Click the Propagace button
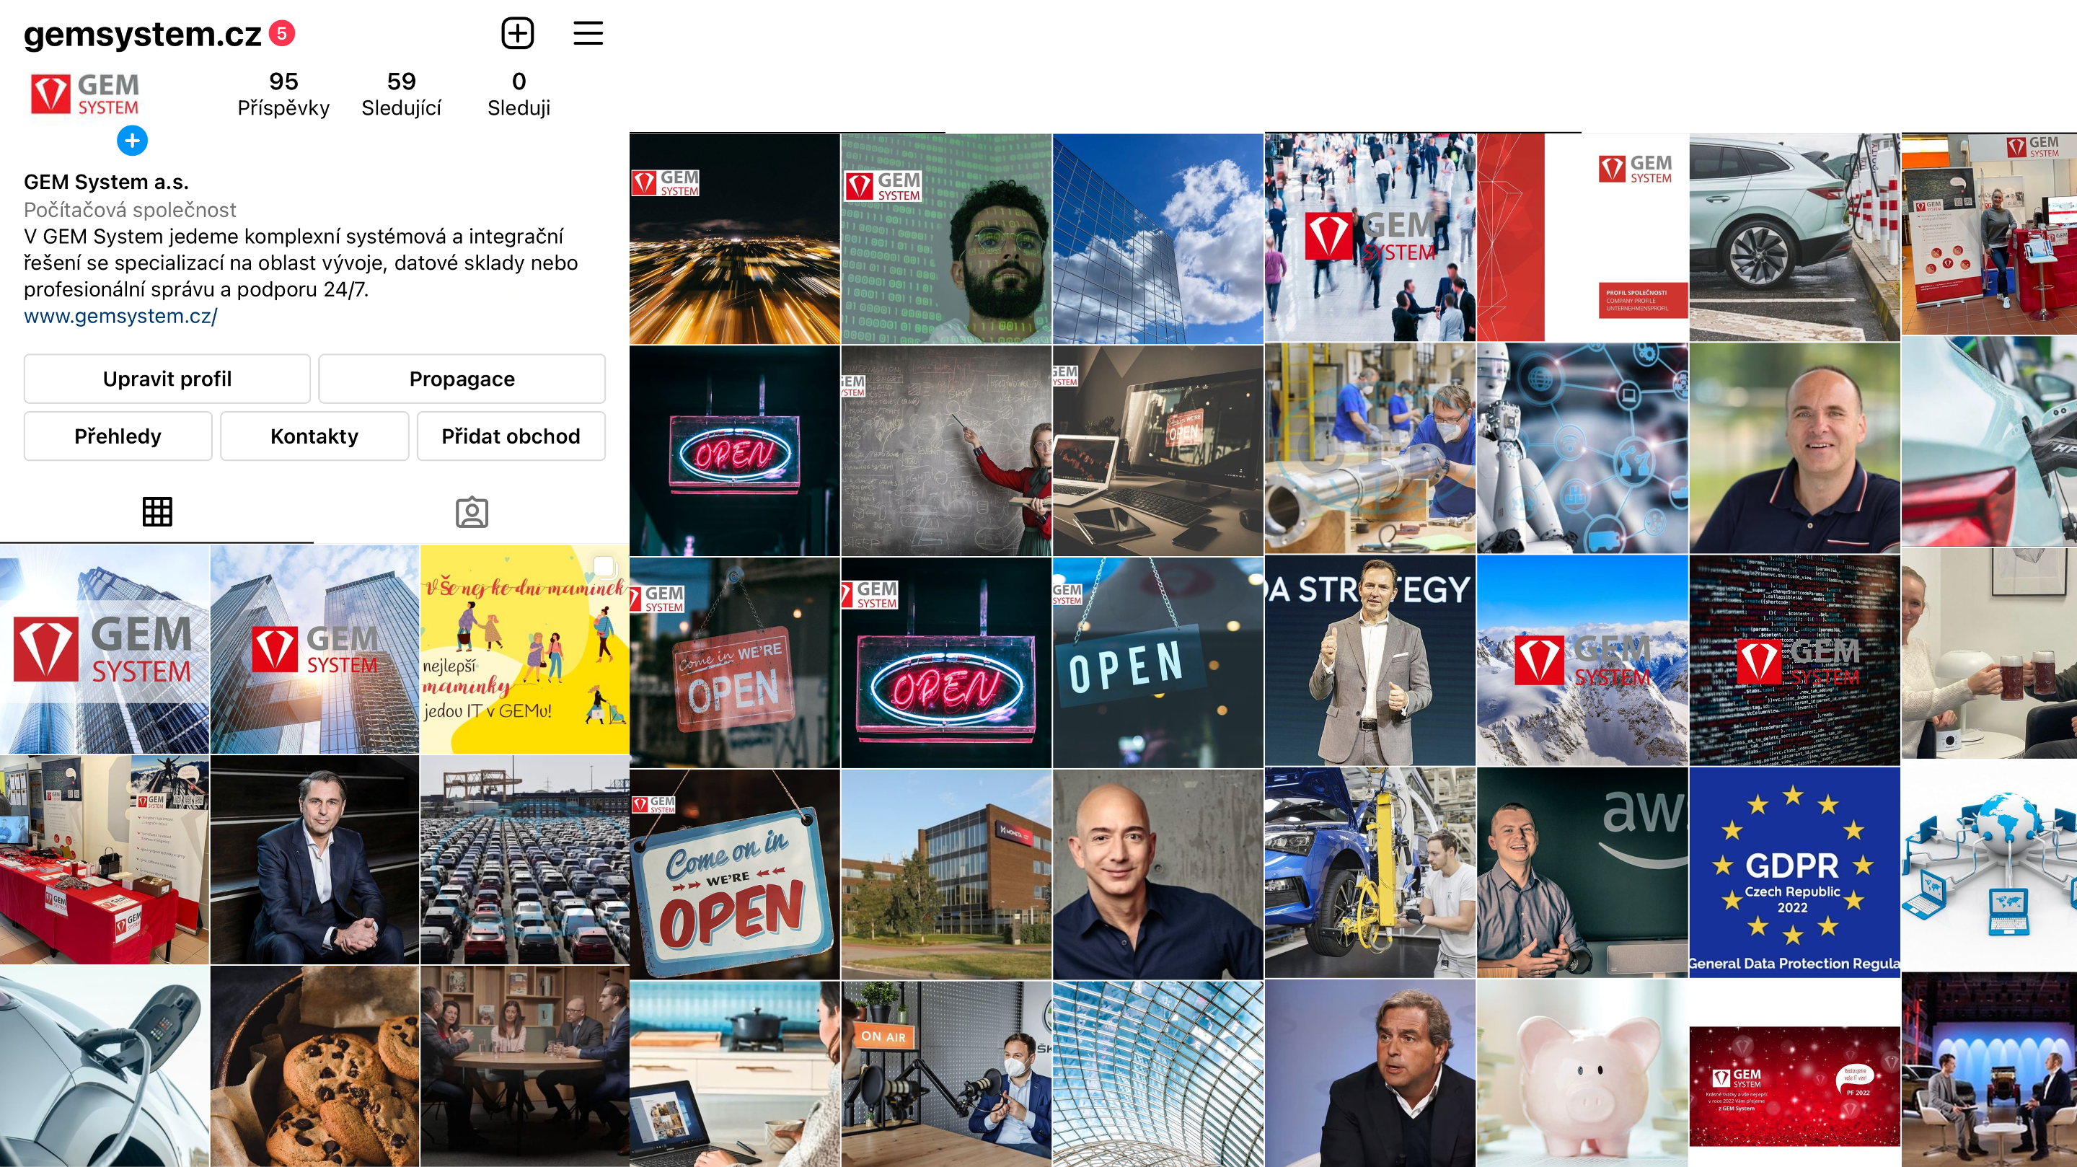This screenshot has width=2077, height=1167. pyautogui.click(x=462, y=379)
